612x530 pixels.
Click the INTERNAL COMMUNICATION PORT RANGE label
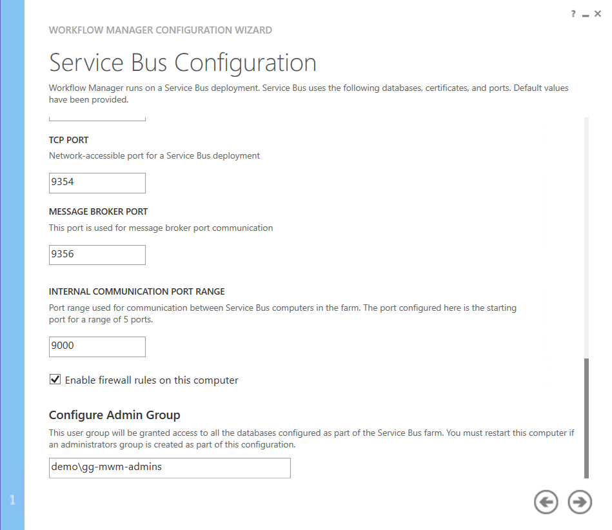tap(137, 291)
